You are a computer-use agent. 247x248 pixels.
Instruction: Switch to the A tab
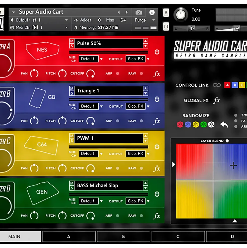tap(69, 237)
